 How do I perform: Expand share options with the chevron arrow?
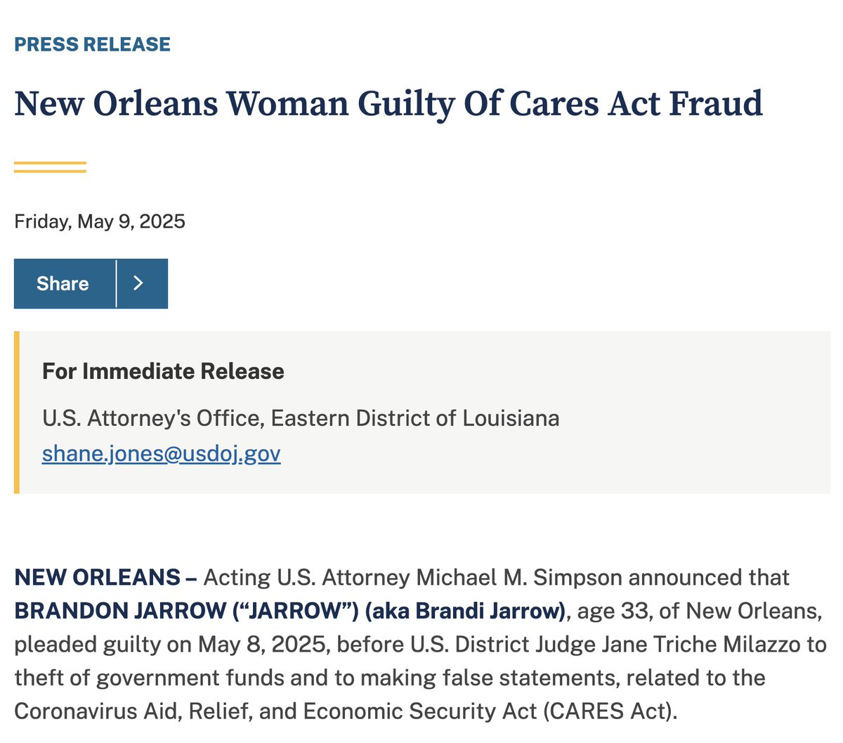[139, 283]
